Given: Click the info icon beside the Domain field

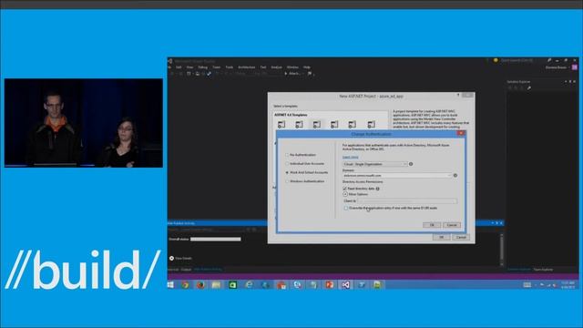Looking at the screenshot, I should tap(455, 175).
